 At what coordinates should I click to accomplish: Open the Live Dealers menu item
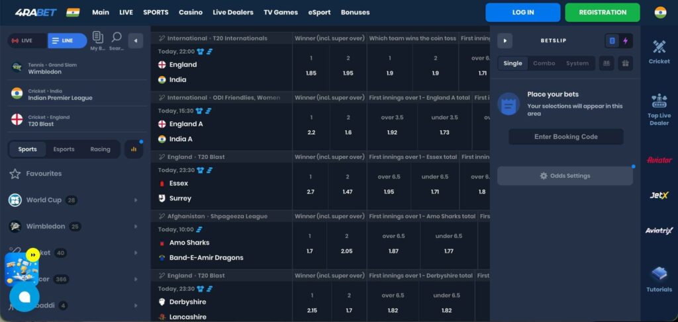[232, 13]
